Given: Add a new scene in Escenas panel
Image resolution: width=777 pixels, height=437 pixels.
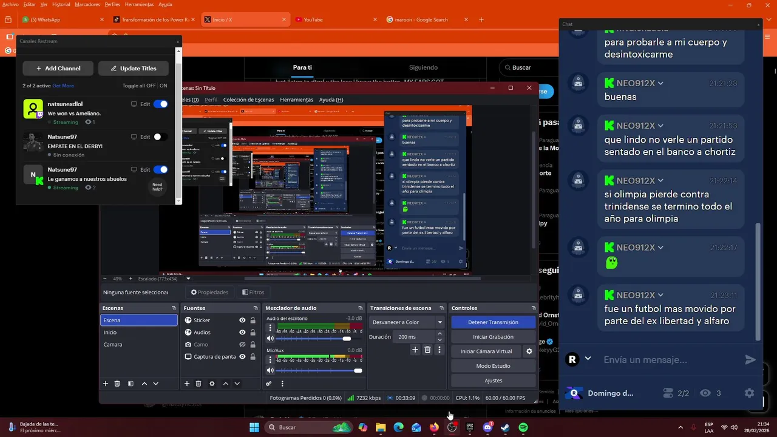Looking at the screenshot, I should click(106, 384).
